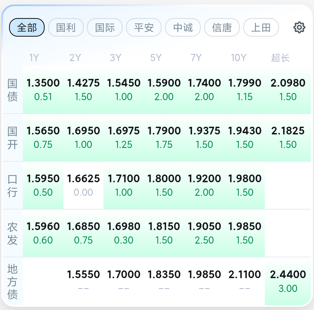Open the 国债 10Y quote 1.7990
Image resolution: width=314 pixels, height=310 pixels.
(245, 90)
